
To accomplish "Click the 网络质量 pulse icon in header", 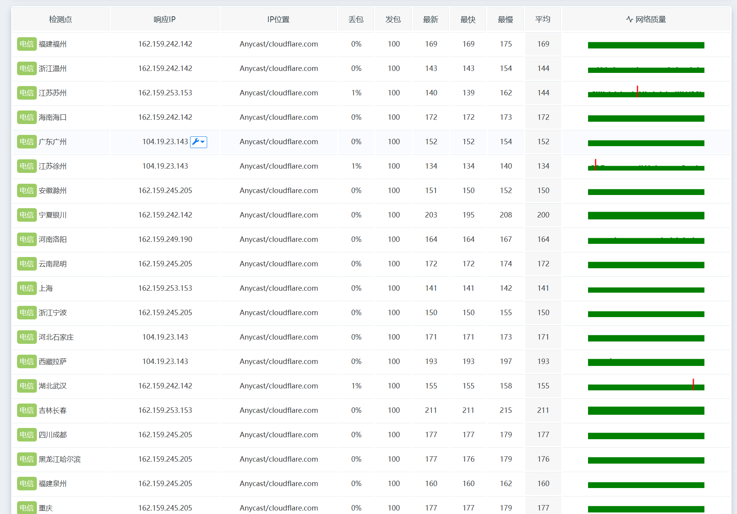I will [x=630, y=19].
